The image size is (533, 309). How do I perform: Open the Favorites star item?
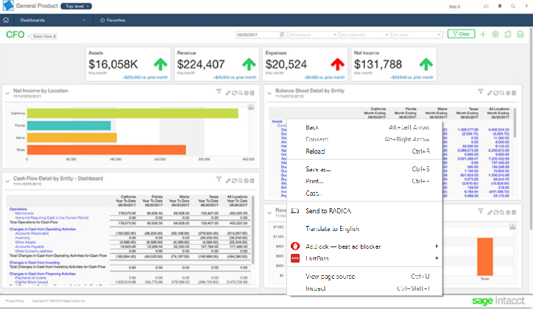(x=113, y=21)
